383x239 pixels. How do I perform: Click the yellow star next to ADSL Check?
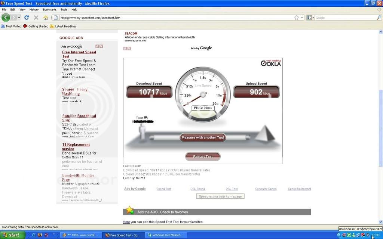coord(129,210)
